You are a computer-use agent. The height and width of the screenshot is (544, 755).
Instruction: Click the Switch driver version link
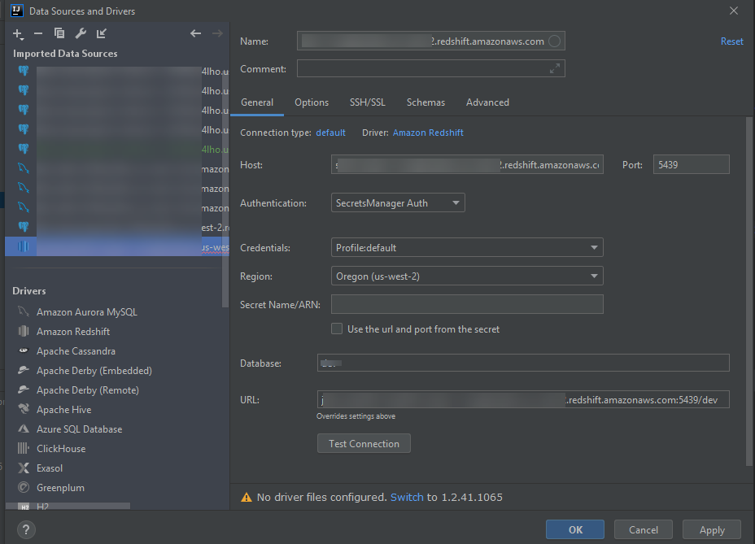pos(407,497)
